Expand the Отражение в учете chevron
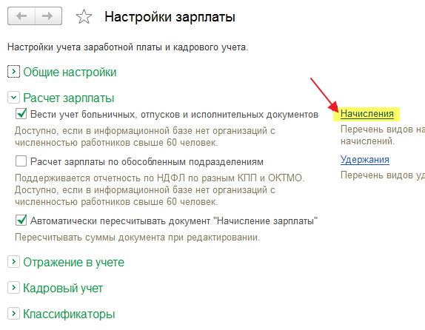The image size is (425, 330). pos(13,262)
